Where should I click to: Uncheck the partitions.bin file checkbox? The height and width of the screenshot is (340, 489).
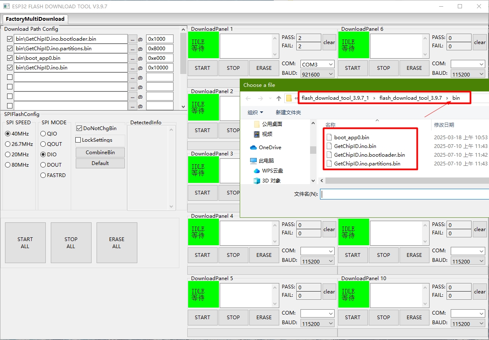10,49
